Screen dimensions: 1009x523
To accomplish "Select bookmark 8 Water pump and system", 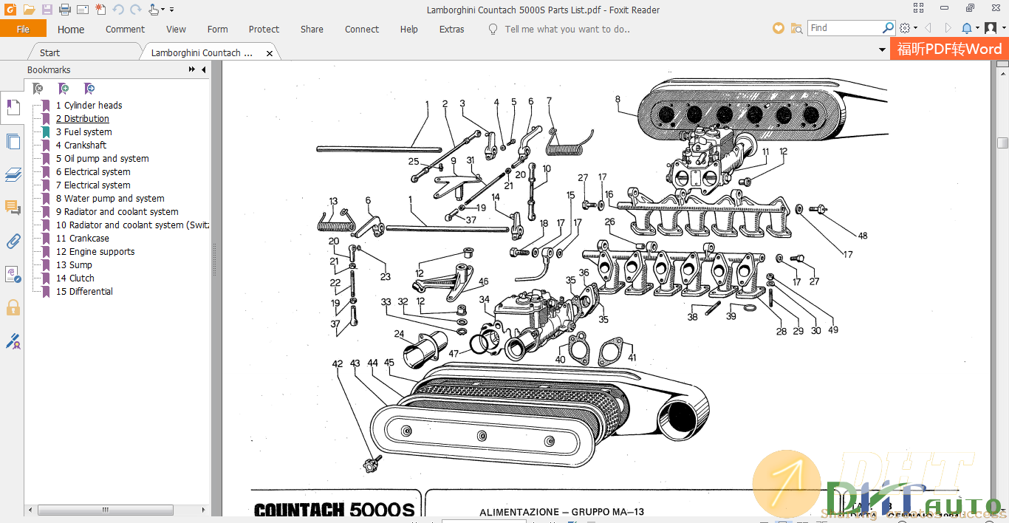I will (x=110, y=199).
